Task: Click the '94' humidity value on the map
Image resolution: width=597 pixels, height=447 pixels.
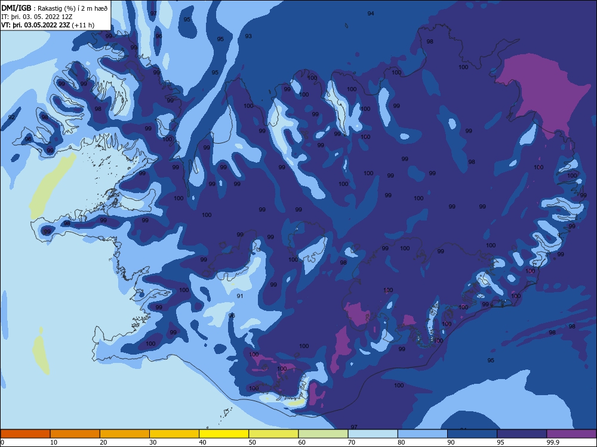Action: (x=371, y=13)
